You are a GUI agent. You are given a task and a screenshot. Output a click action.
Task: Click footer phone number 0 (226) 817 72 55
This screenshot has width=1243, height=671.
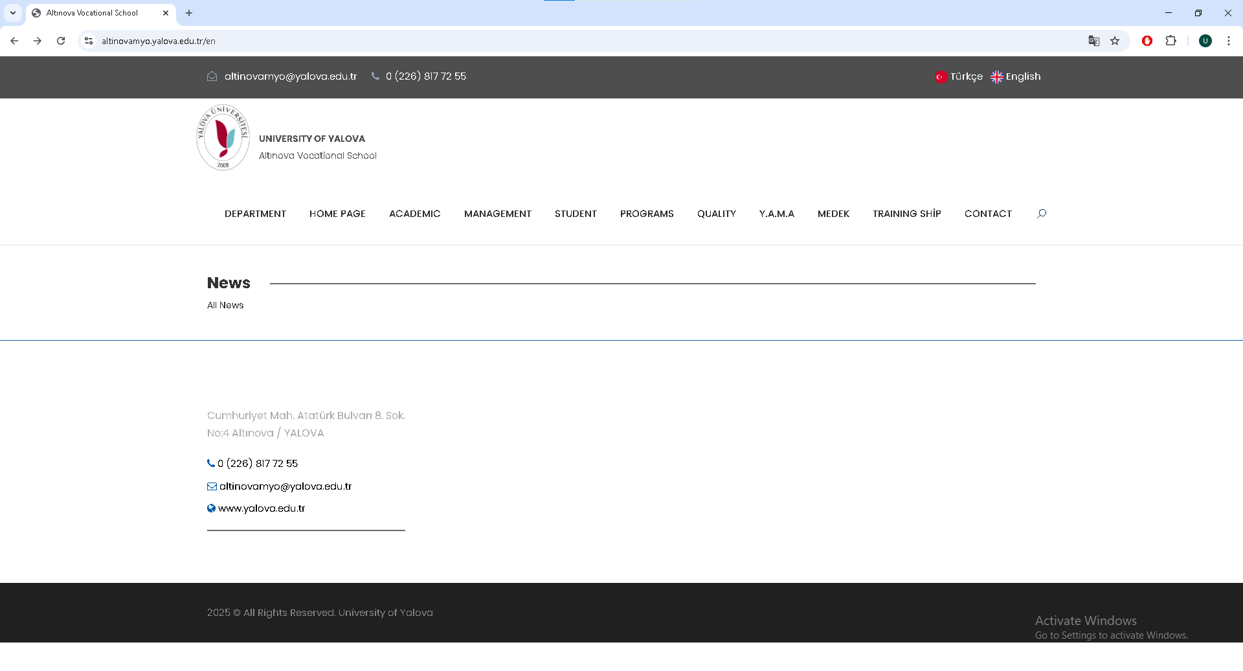pyautogui.click(x=258, y=464)
